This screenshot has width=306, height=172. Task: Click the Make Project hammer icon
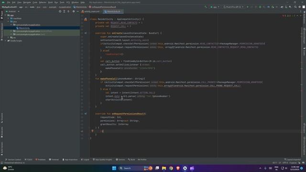[206, 7]
